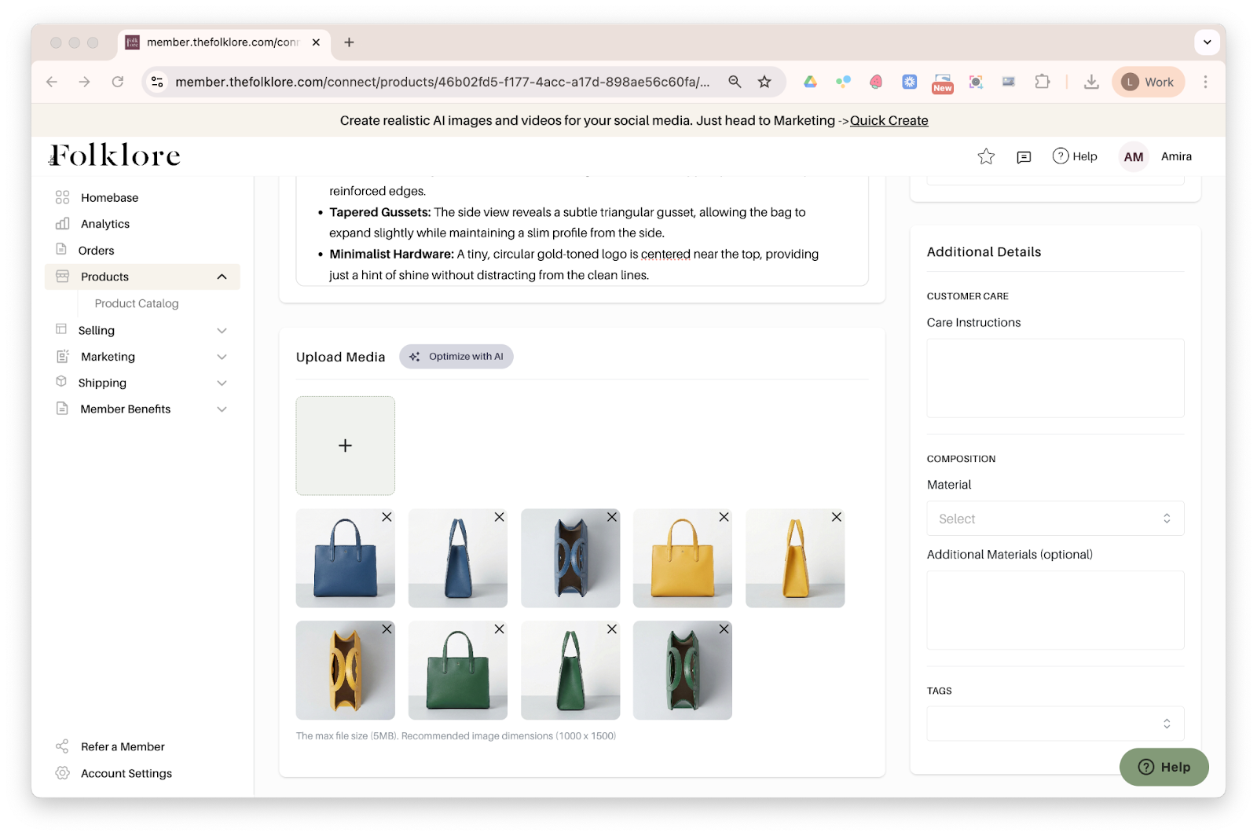Image resolution: width=1257 pixels, height=836 pixels.
Task: Go to Analytics in sidebar
Action: 105,224
